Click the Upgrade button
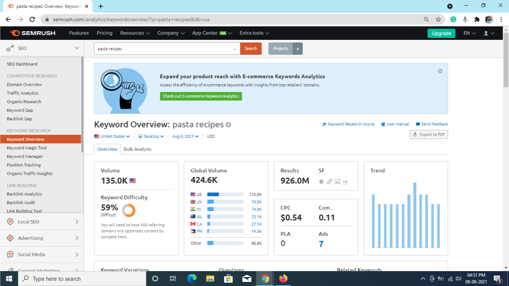This screenshot has height=286, width=509. (x=442, y=33)
